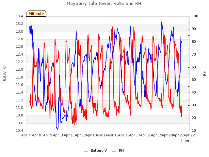Click the BattV (V) left axis label
This screenshot has width=209, height=157.
(x=5, y=73)
